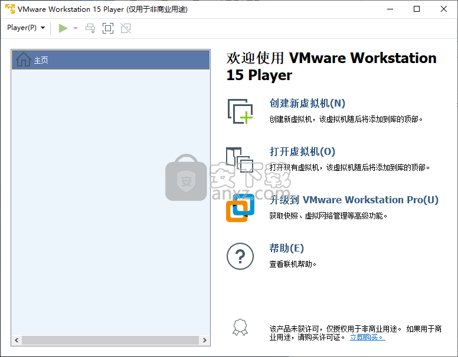
Task: Open 创建新虚拟机(N) link
Action: click(x=307, y=103)
